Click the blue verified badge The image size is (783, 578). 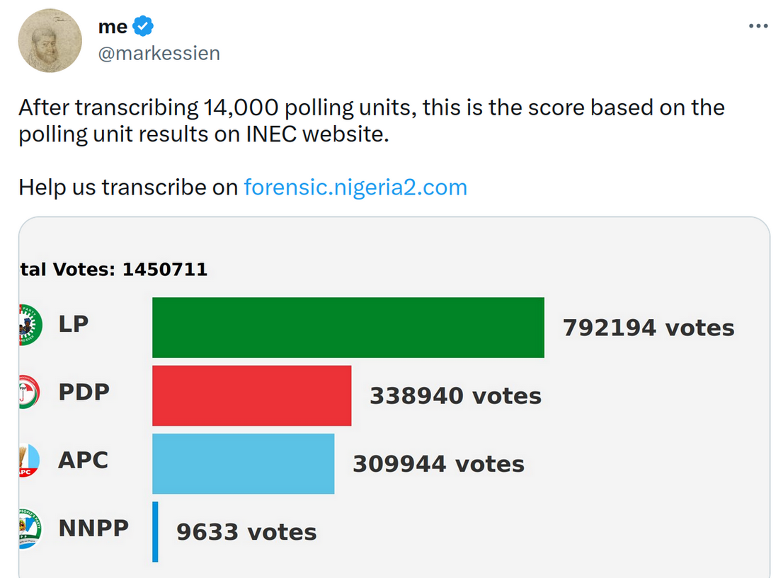[x=143, y=26]
